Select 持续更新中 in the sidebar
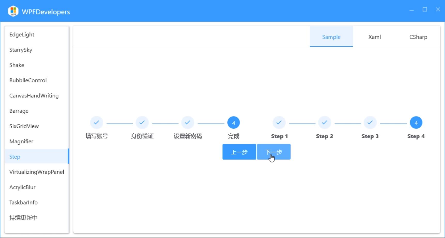This screenshot has width=445, height=238. coord(37,218)
